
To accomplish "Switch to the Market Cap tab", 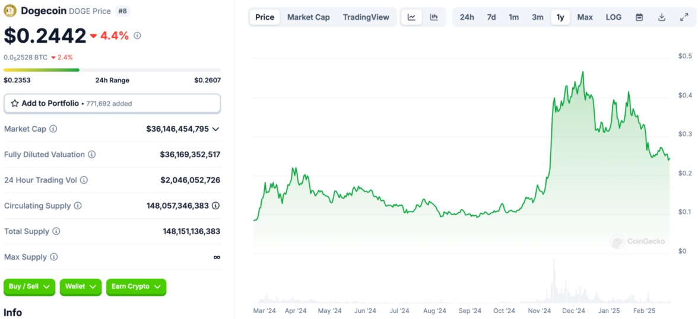I will 308,17.
